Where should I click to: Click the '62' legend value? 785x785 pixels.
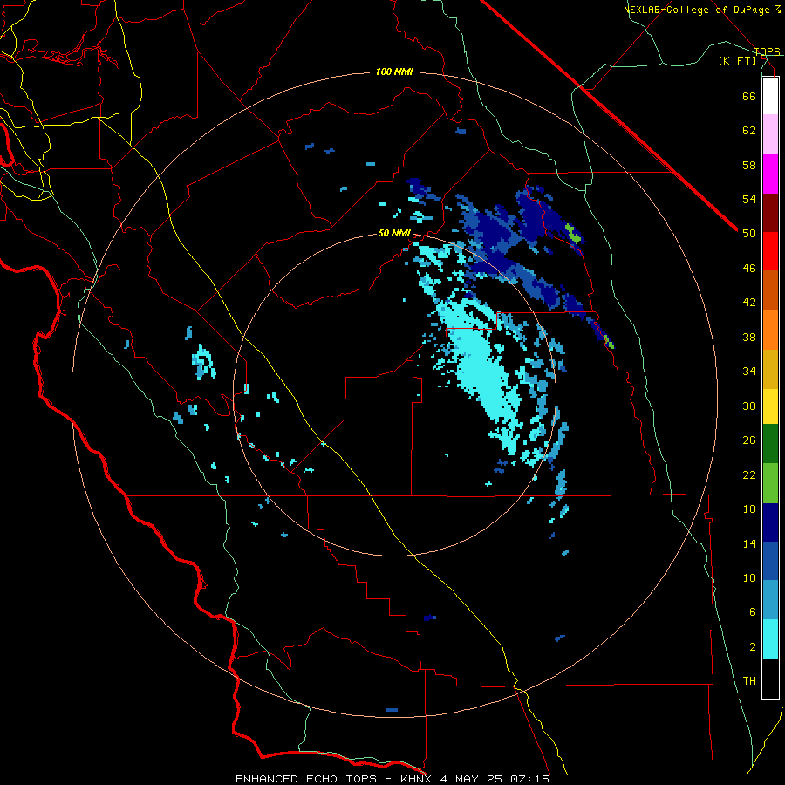tap(749, 131)
